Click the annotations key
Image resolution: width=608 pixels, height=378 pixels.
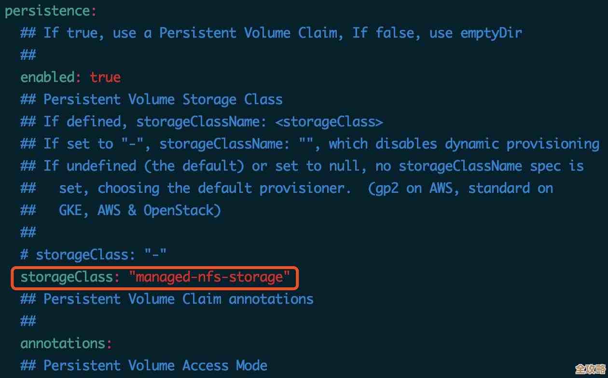click(x=62, y=343)
